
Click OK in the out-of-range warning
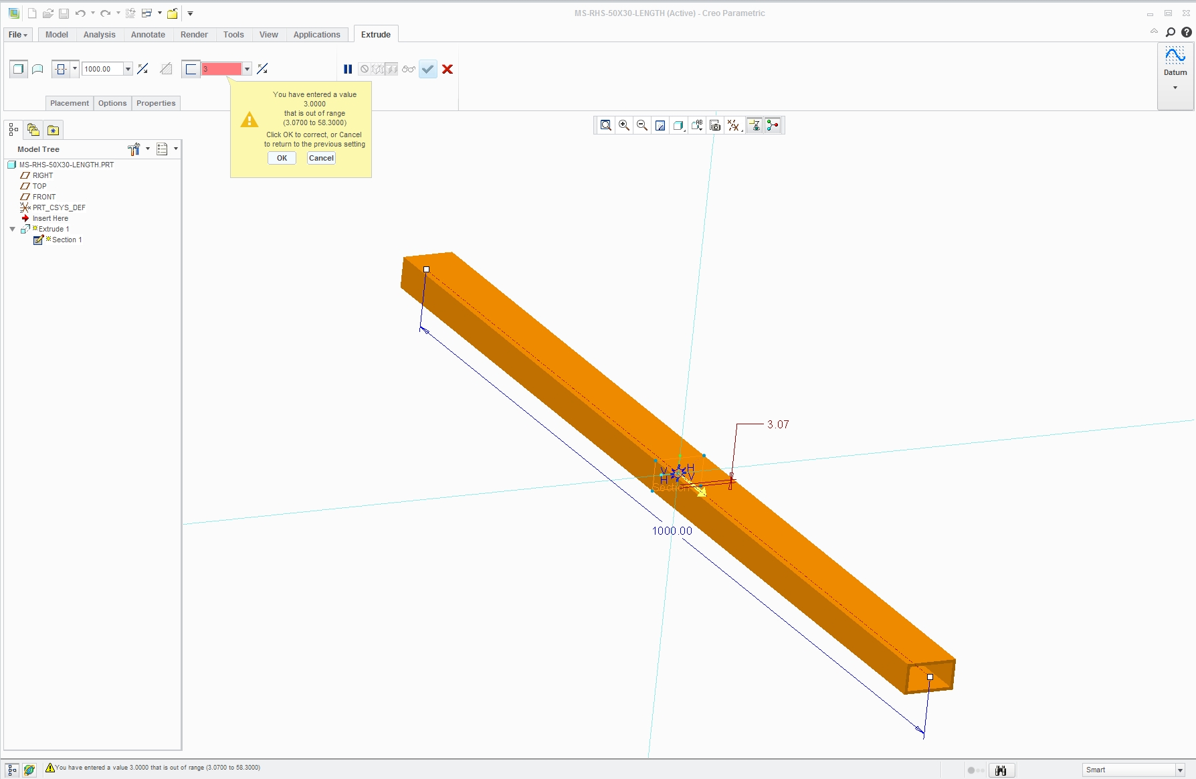point(282,158)
